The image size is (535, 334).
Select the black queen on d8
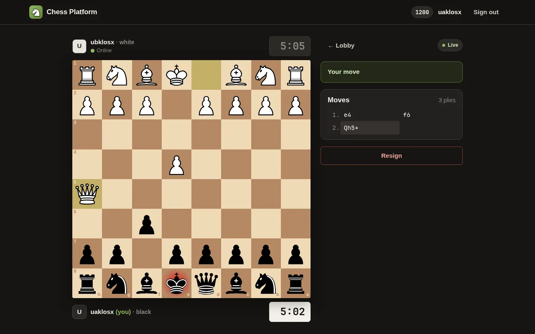pos(206,283)
